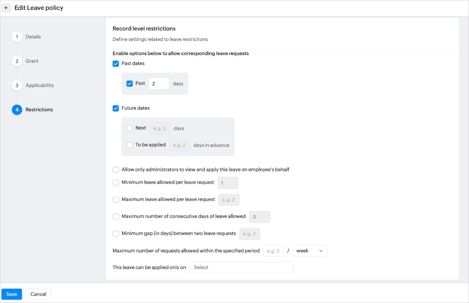The height and width of the screenshot is (303, 469).
Task: Enable Minimum gap between leave requests
Action: pos(116,234)
